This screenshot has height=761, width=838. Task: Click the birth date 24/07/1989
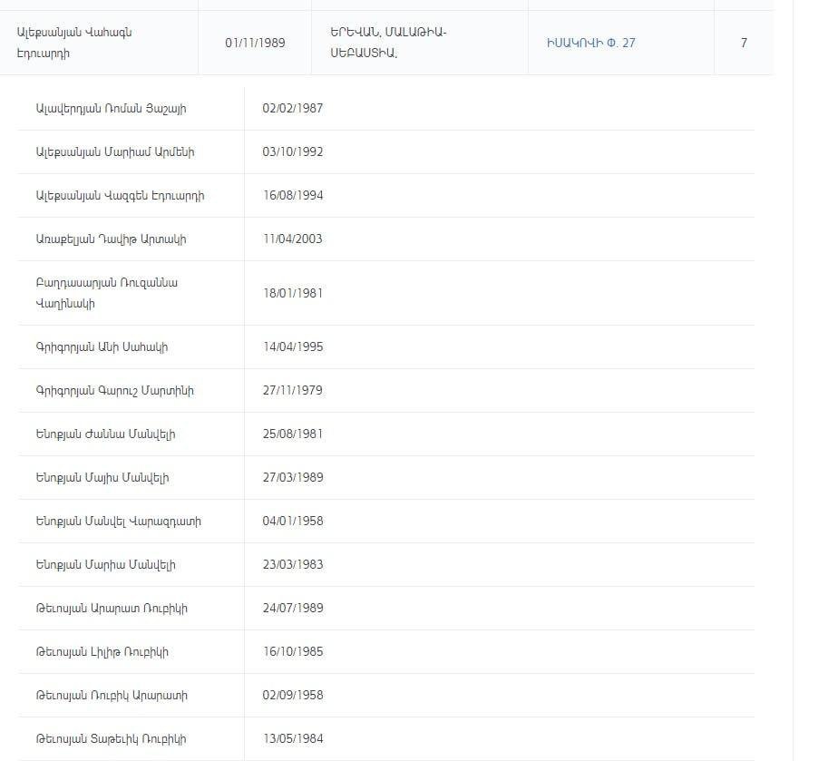click(292, 608)
